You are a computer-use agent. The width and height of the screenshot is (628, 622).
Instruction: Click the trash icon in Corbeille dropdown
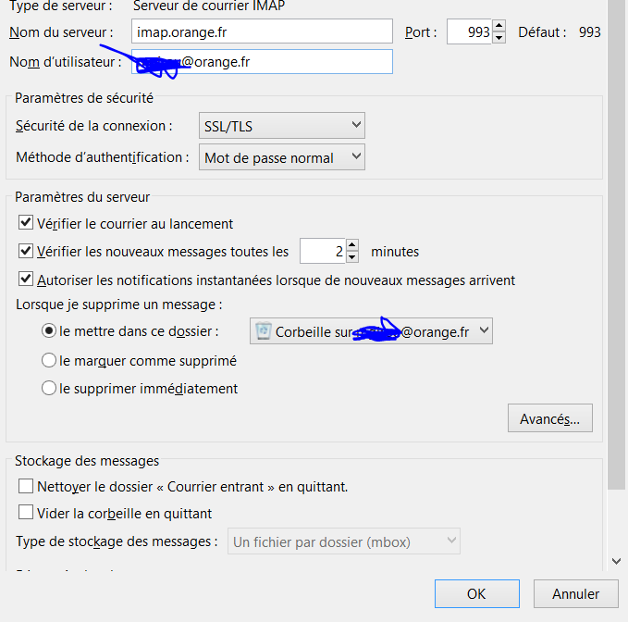click(264, 331)
